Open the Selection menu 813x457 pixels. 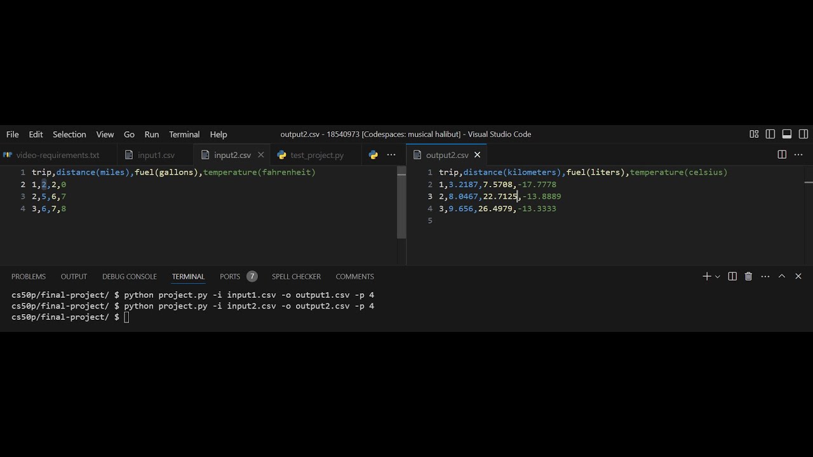[x=69, y=134]
